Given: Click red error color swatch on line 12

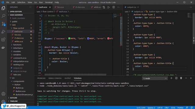Looking at the screenshot, I should tap(108, 38).
